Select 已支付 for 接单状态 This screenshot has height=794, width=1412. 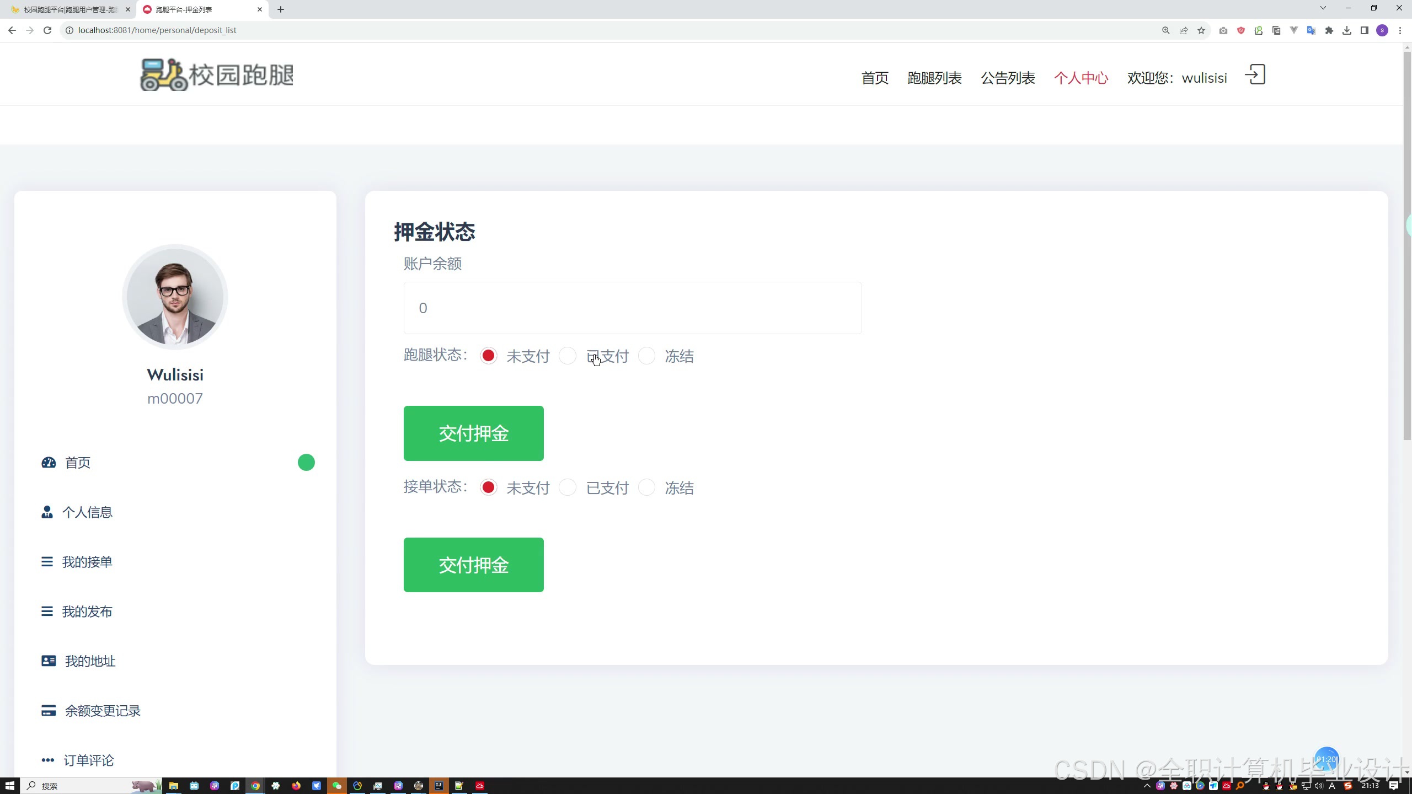tap(568, 488)
